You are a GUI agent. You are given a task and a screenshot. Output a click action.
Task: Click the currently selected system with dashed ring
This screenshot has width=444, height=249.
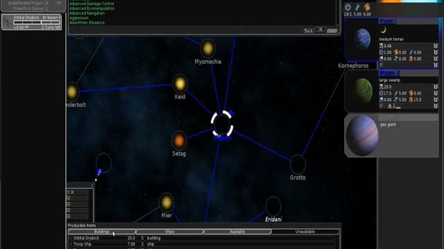coord(222,124)
